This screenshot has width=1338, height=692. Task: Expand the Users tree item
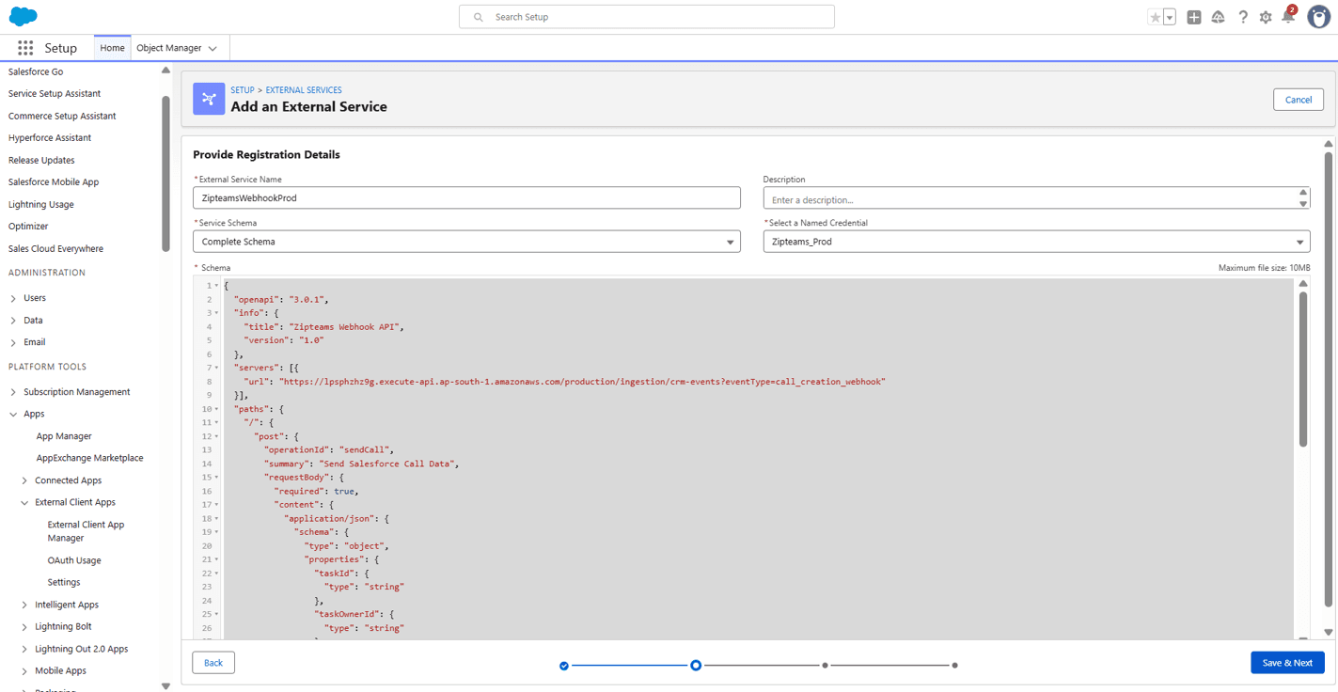click(13, 298)
